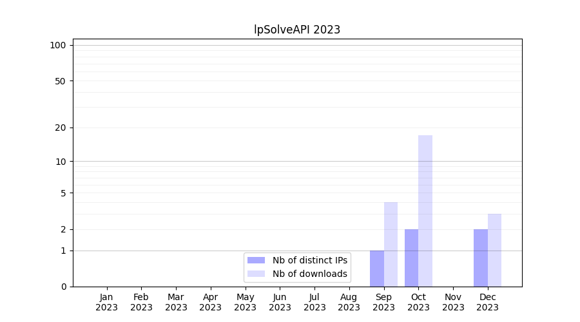Click the 0 y-axis tick label
This screenshot has width=580, height=322.
tap(63, 287)
